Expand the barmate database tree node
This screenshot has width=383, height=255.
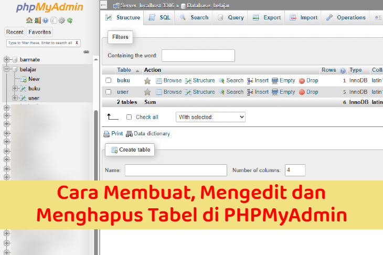7,59
